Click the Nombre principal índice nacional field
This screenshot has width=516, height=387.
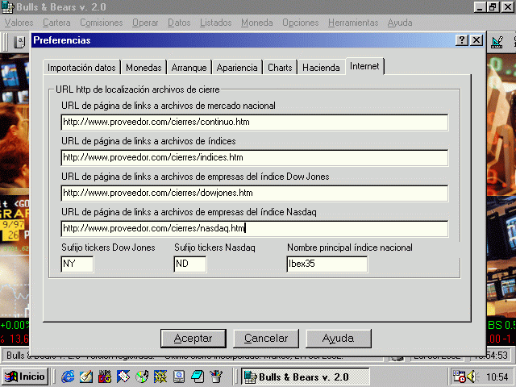327,264
